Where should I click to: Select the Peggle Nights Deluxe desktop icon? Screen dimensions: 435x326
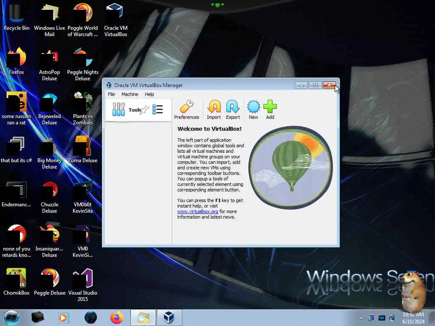coord(83,65)
